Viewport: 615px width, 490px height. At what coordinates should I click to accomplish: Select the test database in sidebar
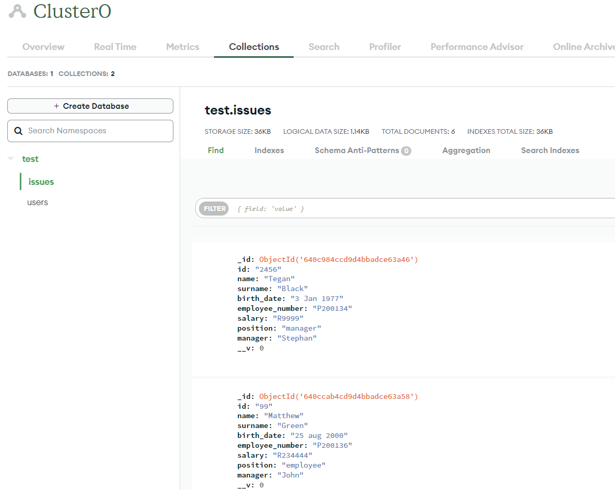[30, 159]
